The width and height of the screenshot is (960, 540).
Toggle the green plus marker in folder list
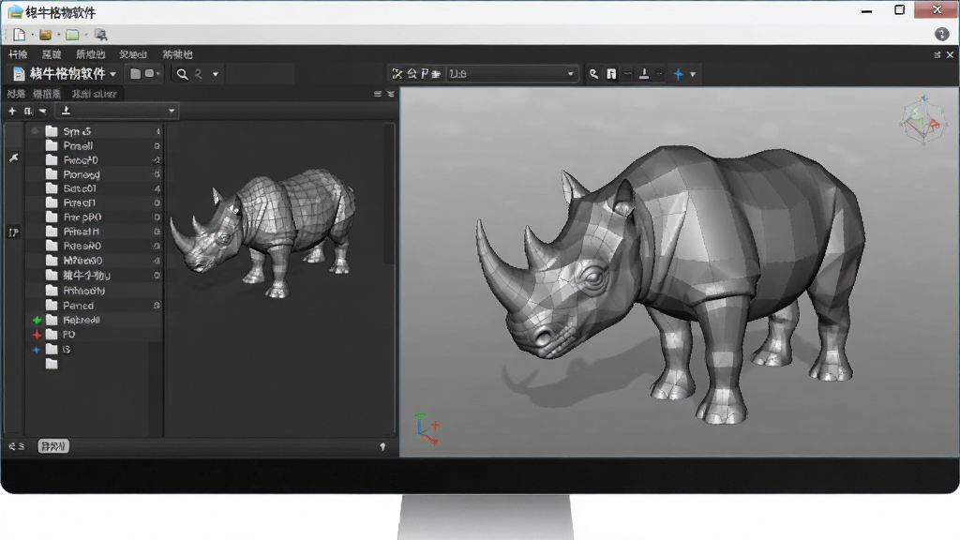pos(37,321)
